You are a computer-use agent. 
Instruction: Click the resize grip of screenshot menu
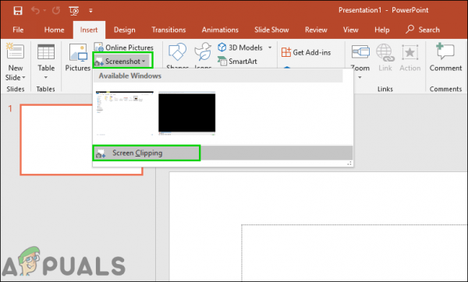pyautogui.click(x=349, y=164)
